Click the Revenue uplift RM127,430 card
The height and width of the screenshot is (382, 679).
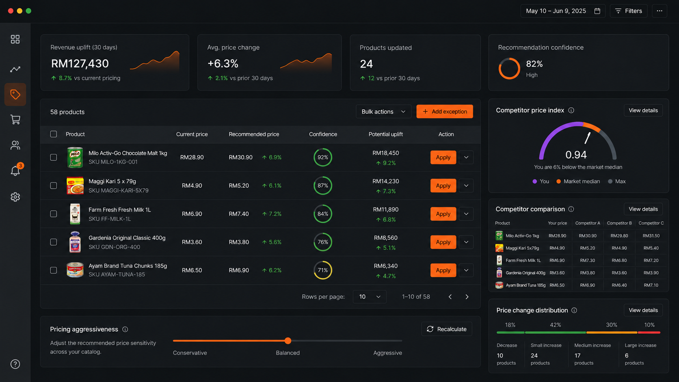coord(115,63)
